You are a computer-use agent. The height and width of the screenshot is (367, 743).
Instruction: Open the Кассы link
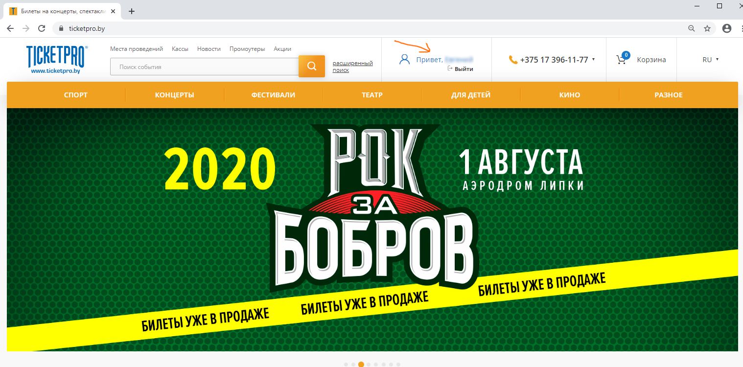180,49
